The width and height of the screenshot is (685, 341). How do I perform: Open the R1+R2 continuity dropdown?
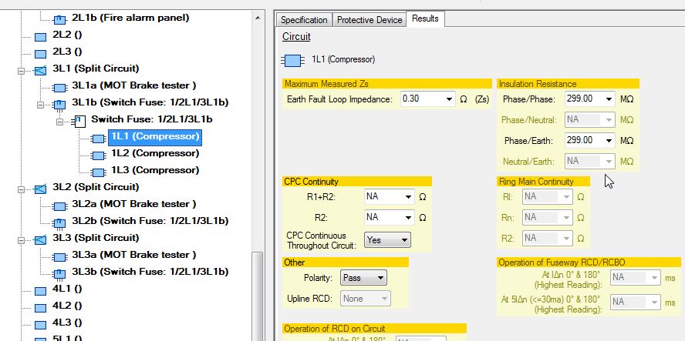[x=409, y=197]
